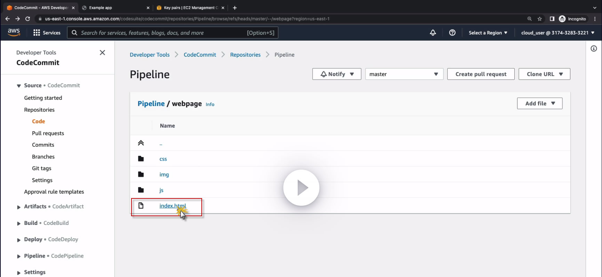Click the Repositories breadcrumb link
Screen dimensions: 602x277
tap(245, 55)
